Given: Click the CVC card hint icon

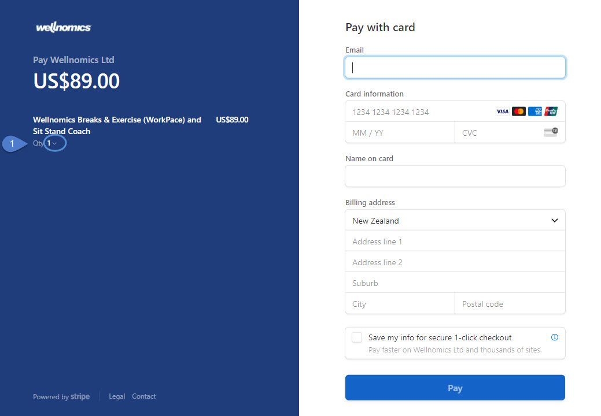Looking at the screenshot, I should click(551, 132).
